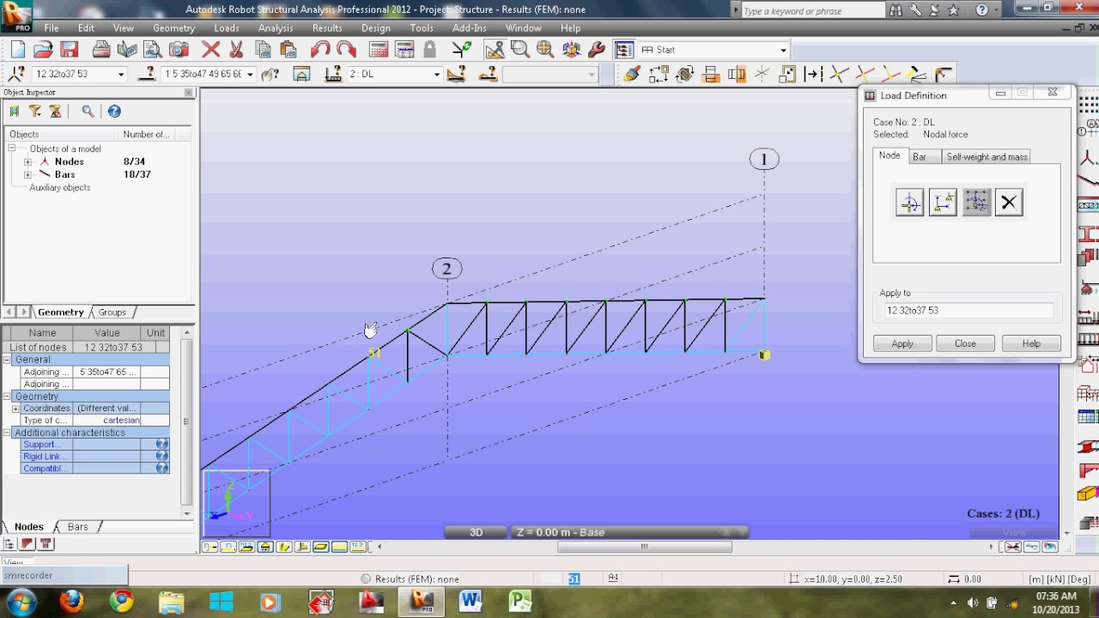
Task: Click the Print icon in the toolbar
Action: 101,50
